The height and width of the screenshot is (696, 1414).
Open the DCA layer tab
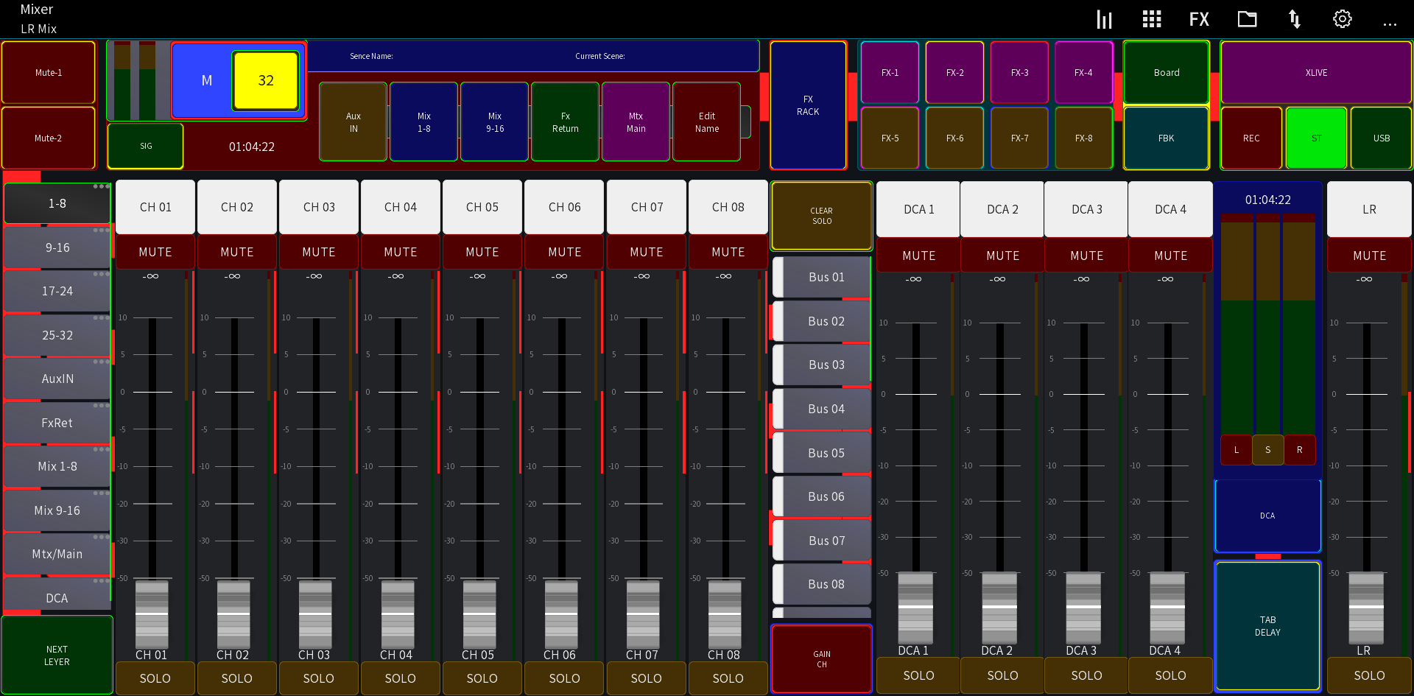[56, 597]
